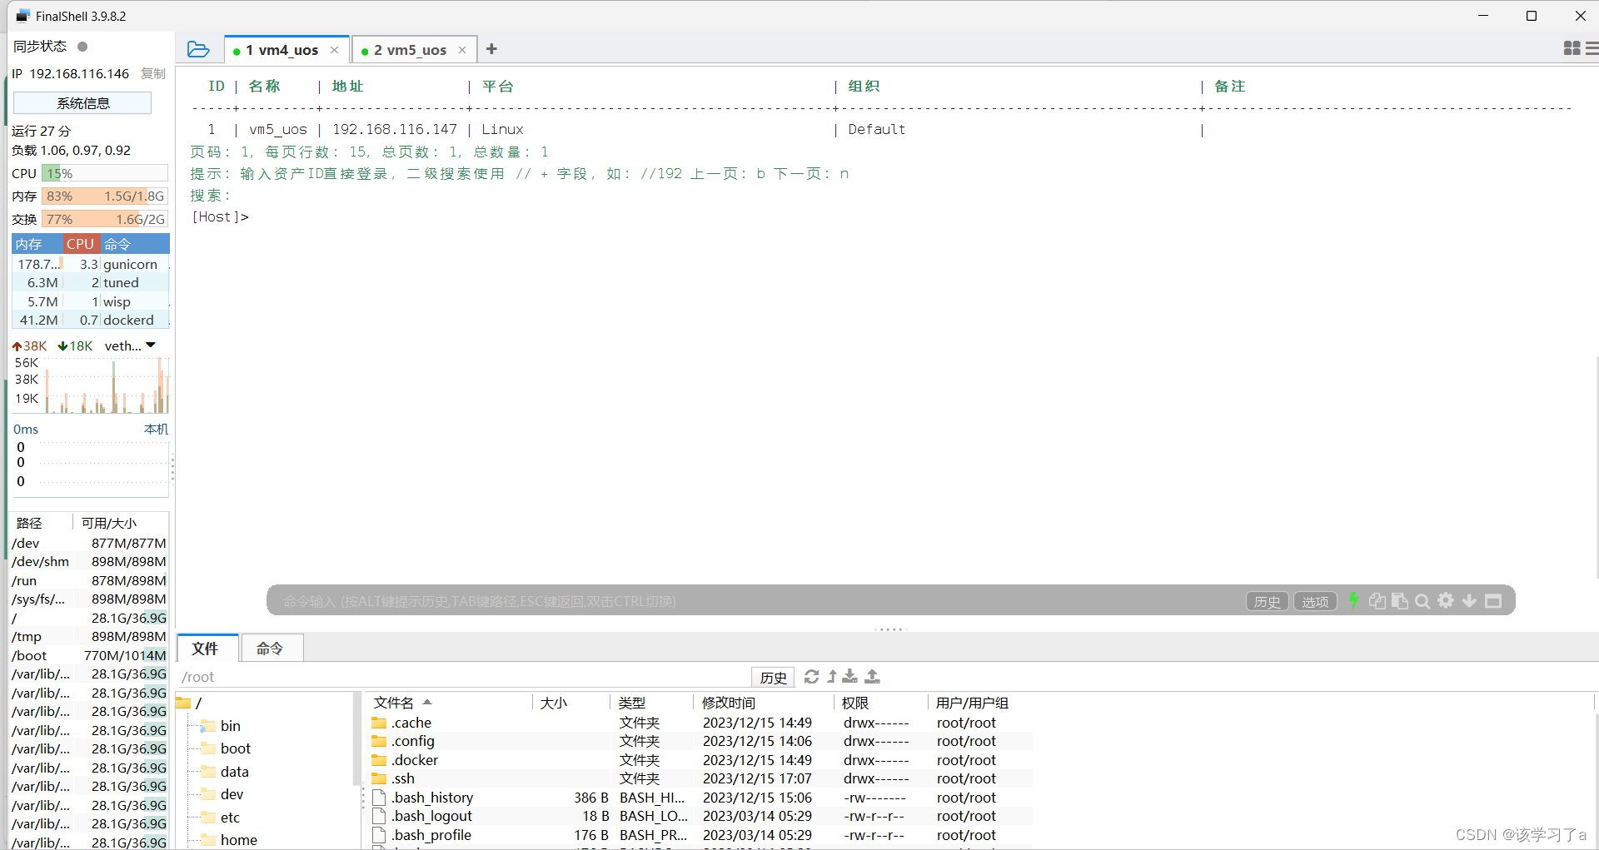The image size is (1599, 850).
Task: Click the 本机 ping target label
Action: coord(156,429)
